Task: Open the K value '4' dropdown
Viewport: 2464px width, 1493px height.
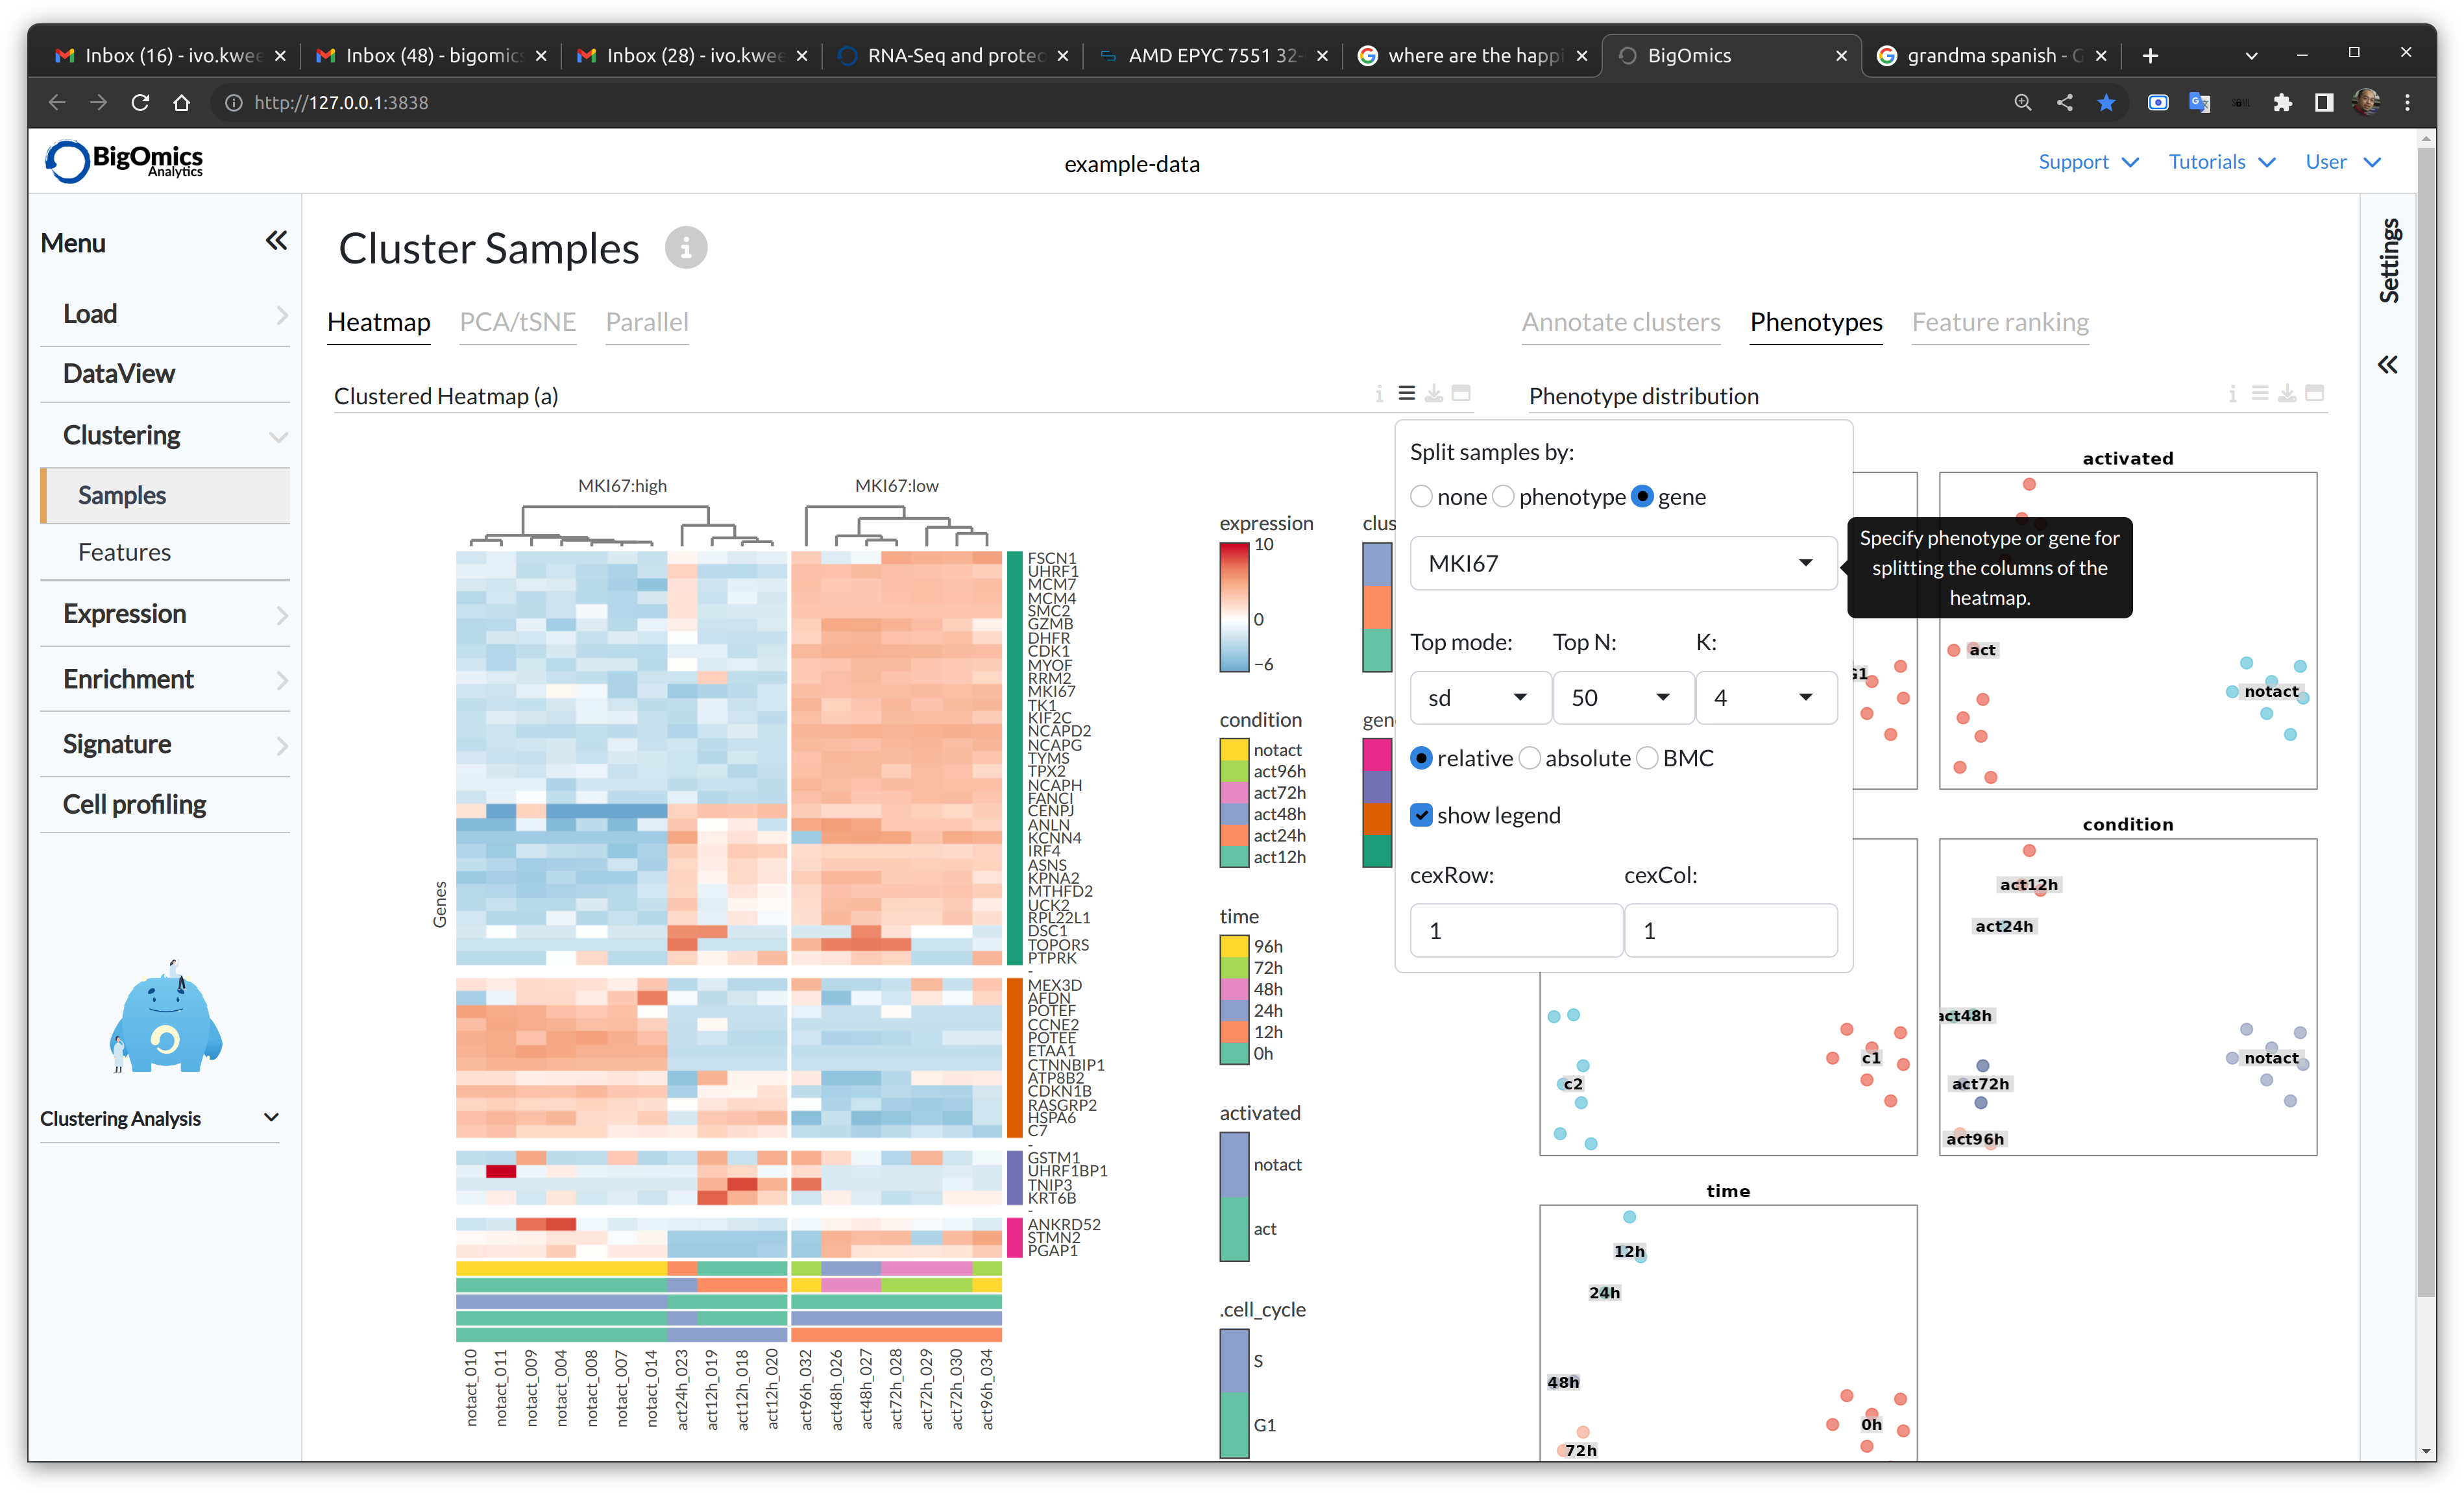Action: click(x=1765, y=697)
